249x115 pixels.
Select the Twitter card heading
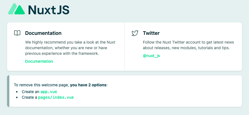pyautogui.click(x=151, y=33)
